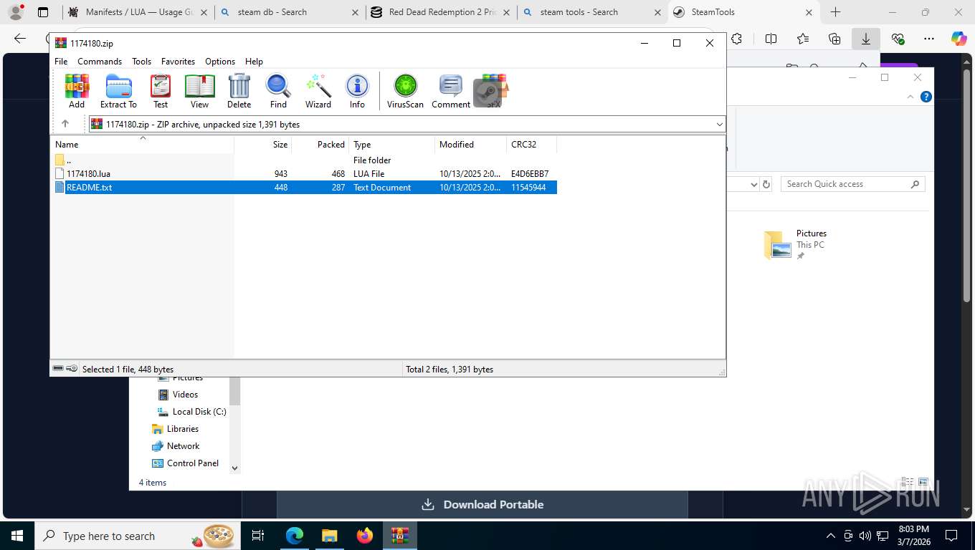This screenshot has width=975, height=550.
Task: Select the README.txt file row
Action: [x=304, y=187]
